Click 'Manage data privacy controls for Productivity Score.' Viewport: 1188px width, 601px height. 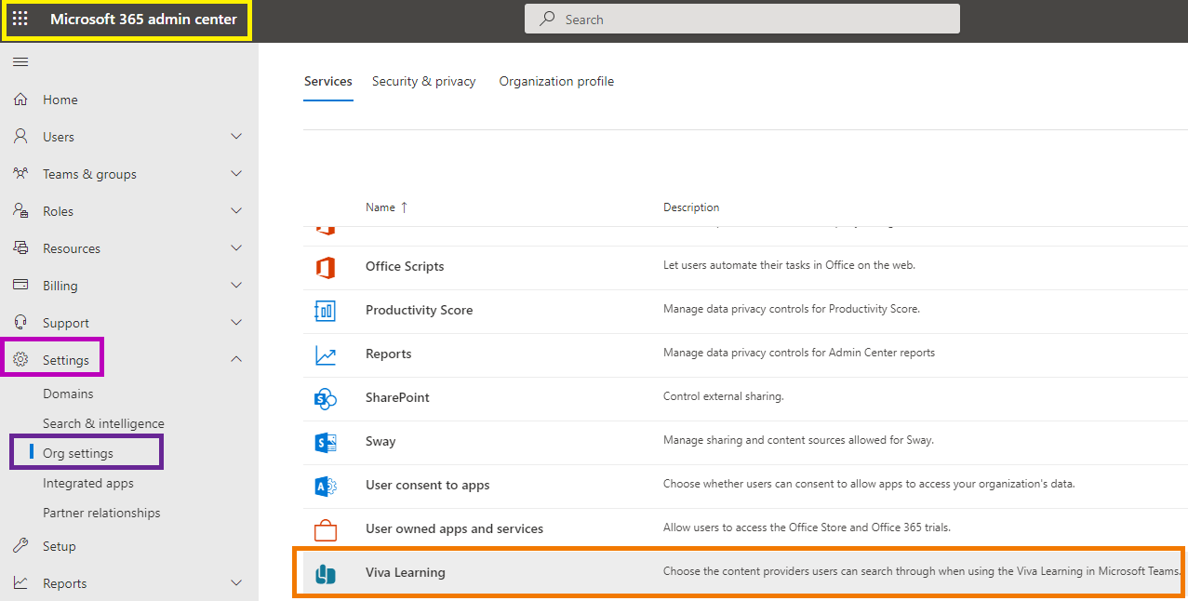[792, 309]
